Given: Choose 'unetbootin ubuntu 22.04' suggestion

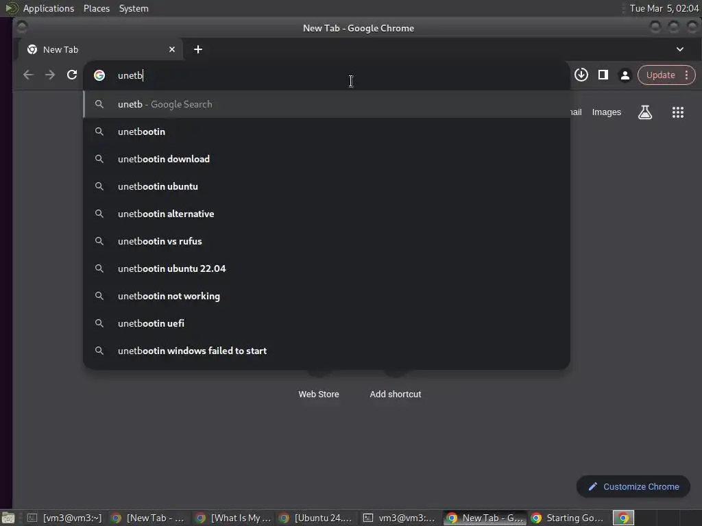Looking at the screenshot, I should click(x=327, y=268).
